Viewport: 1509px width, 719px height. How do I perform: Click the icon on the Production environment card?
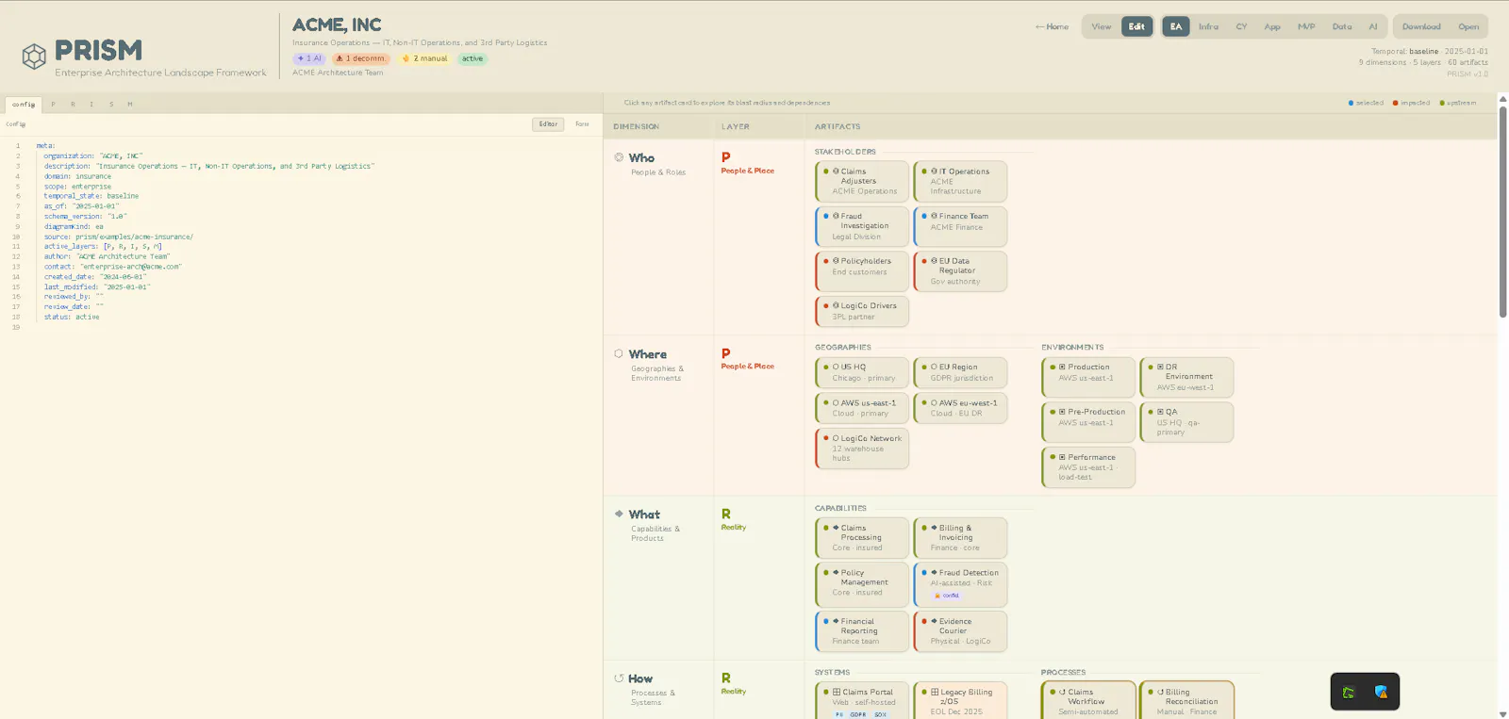point(1062,367)
